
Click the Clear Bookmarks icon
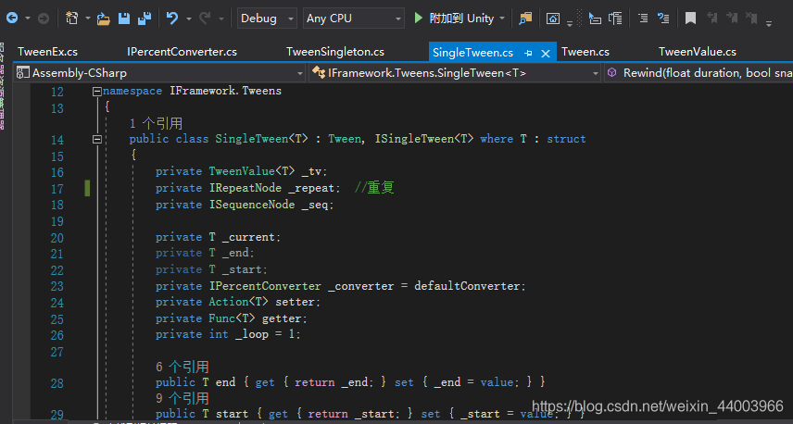pyautogui.click(x=751, y=19)
